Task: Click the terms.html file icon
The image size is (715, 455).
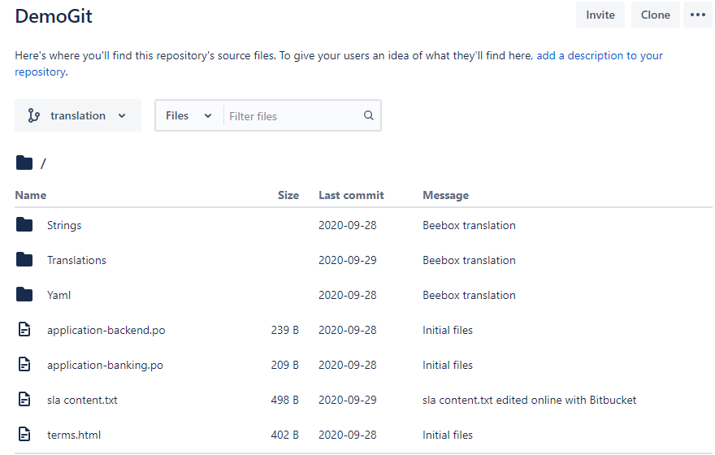Action: 24,435
